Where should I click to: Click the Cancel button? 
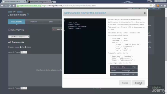pyautogui.click(x=125, y=83)
